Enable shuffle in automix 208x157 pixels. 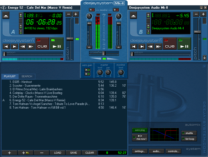(x=189, y=133)
